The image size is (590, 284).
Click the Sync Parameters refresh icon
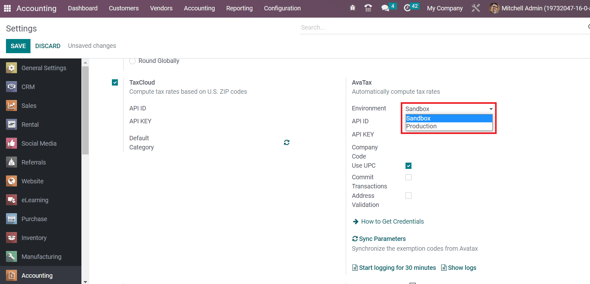click(x=355, y=239)
